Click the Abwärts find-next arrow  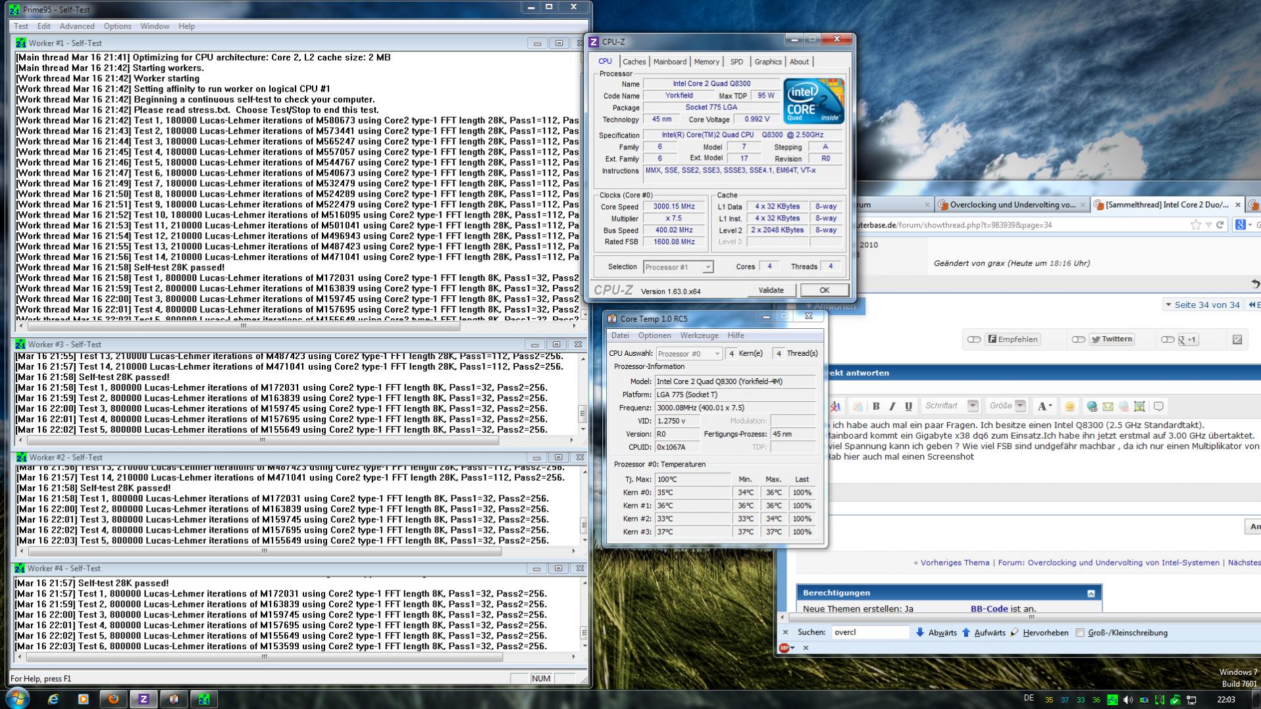tap(920, 633)
